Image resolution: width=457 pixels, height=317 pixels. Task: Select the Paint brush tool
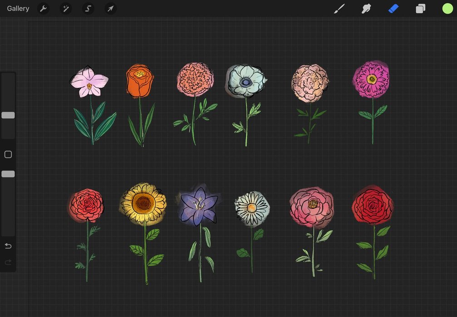click(x=339, y=9)
